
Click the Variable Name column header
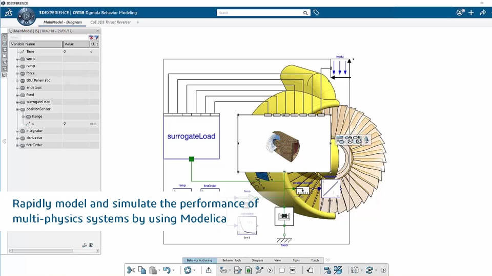[36, 44]
